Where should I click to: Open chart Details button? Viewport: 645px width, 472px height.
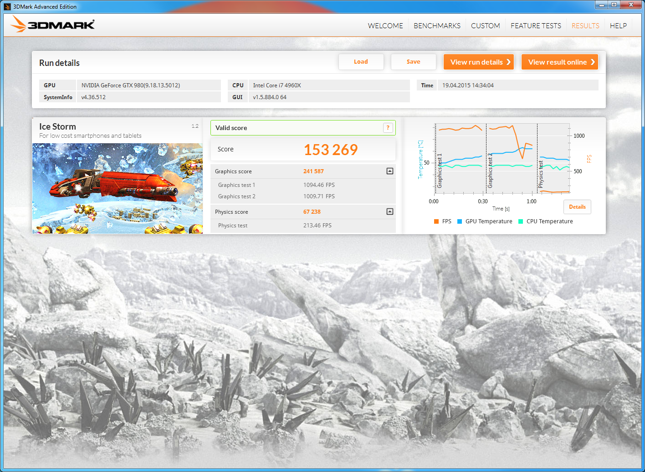[x=577, y=207]
